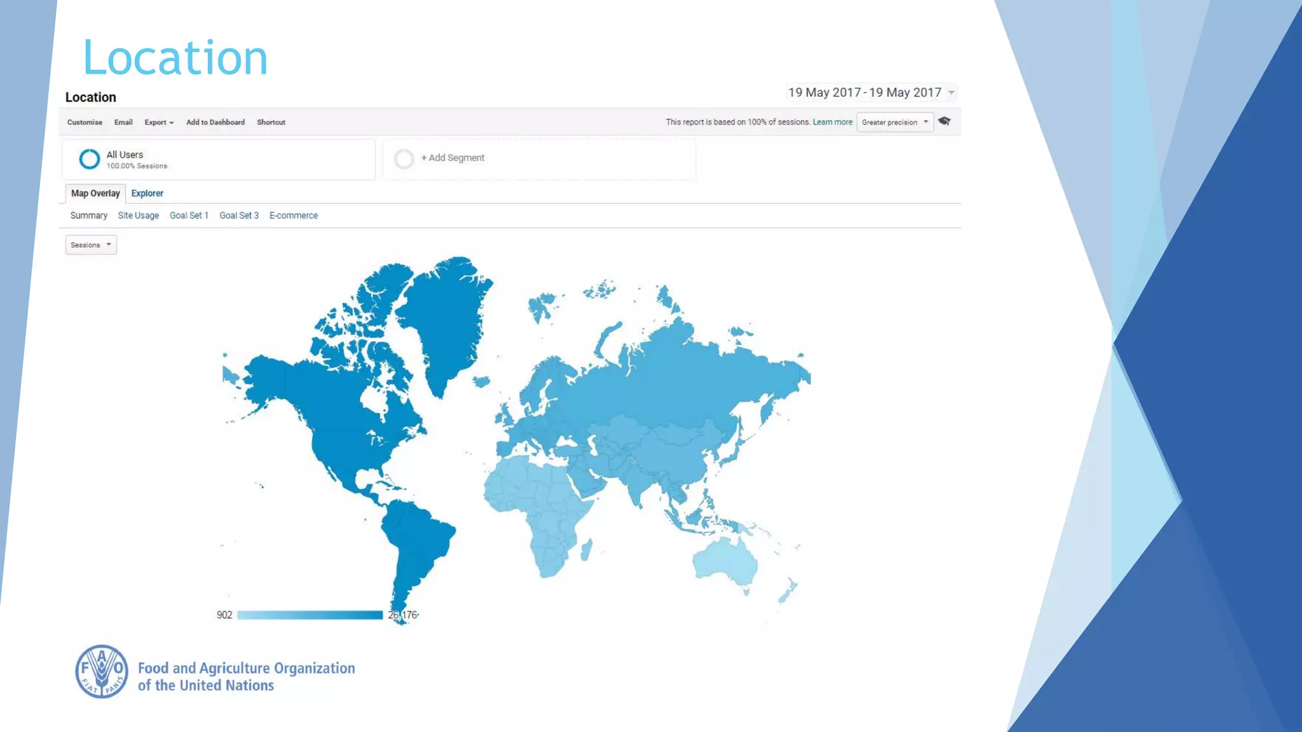This screenshot has height=732, width=1302.
Task: Click the FAO logo emblem
Action: [102, 672]
